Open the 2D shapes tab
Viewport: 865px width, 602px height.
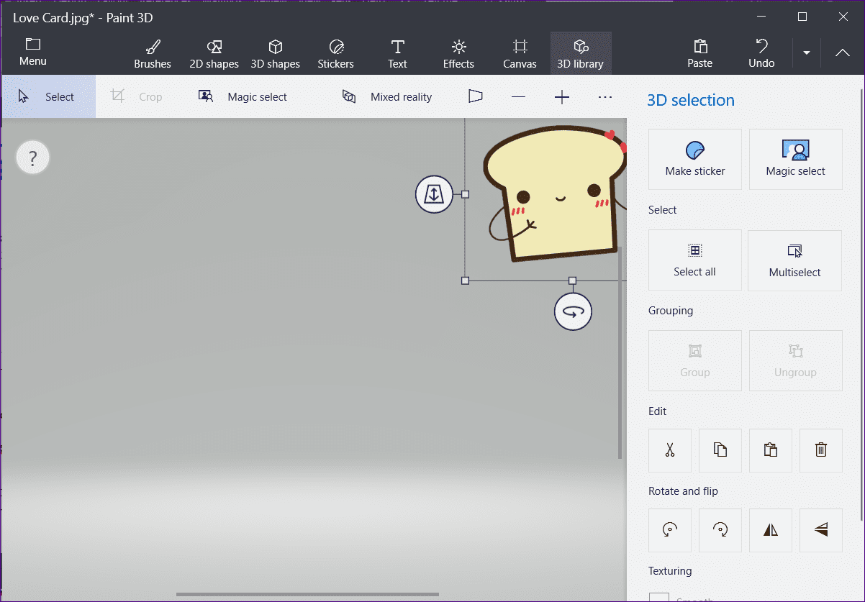tap(214, 54)
